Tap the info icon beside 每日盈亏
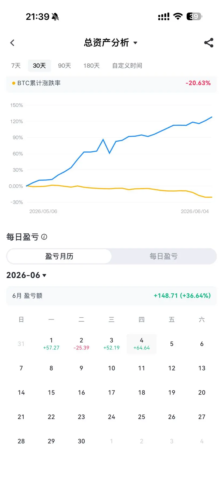 tap(44, 237)
